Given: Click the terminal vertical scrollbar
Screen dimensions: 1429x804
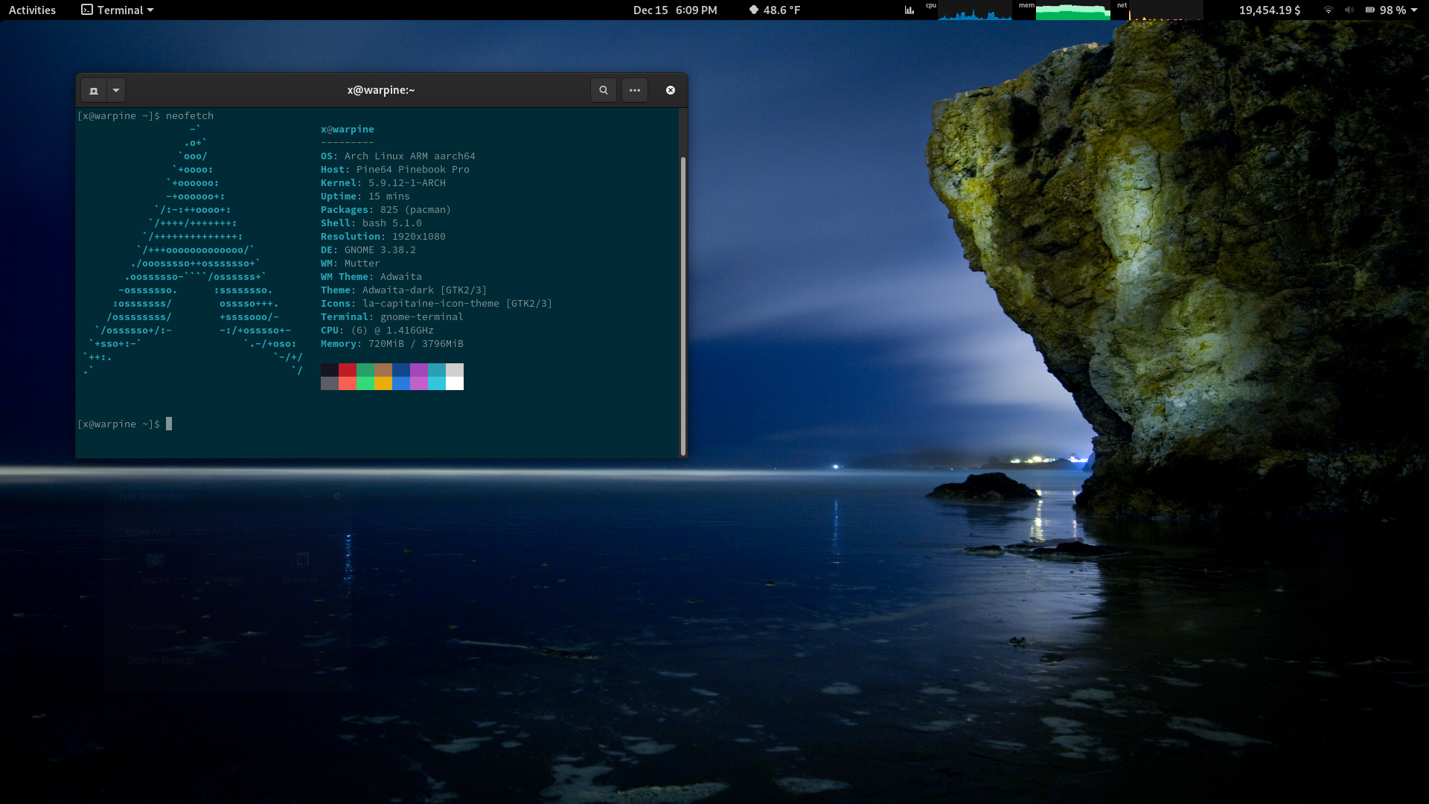Looking at the screenshot, I should tap(682, 305).
